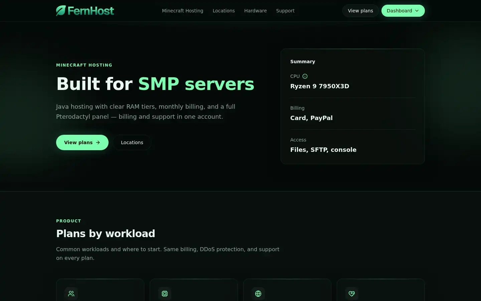Open the Minecraft Hosting nav item
The image size is (481, 301).
[182, 11]
